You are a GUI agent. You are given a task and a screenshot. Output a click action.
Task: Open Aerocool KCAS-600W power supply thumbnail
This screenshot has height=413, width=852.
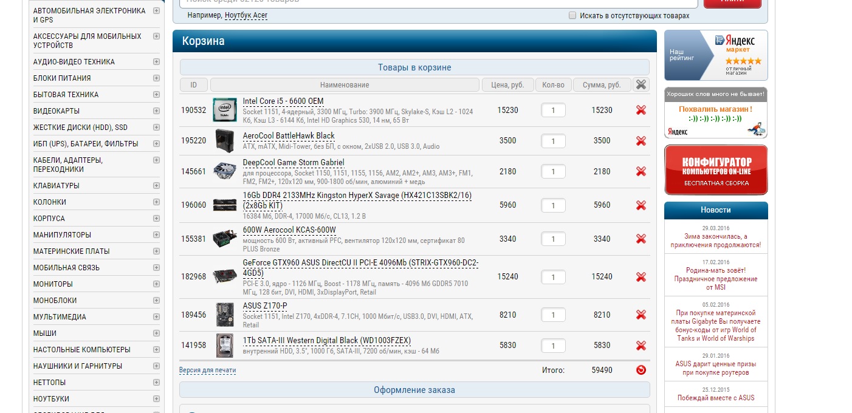click(224, 239)
